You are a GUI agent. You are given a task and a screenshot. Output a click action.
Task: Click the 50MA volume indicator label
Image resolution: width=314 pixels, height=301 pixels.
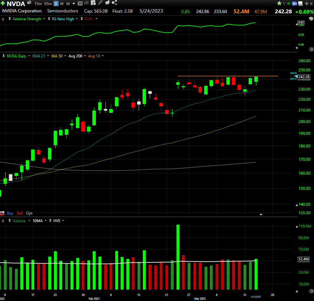click(38, 221)
